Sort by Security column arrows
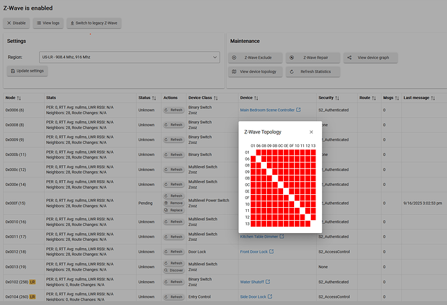This screenshot has height=305, width=447. (338, 98)
